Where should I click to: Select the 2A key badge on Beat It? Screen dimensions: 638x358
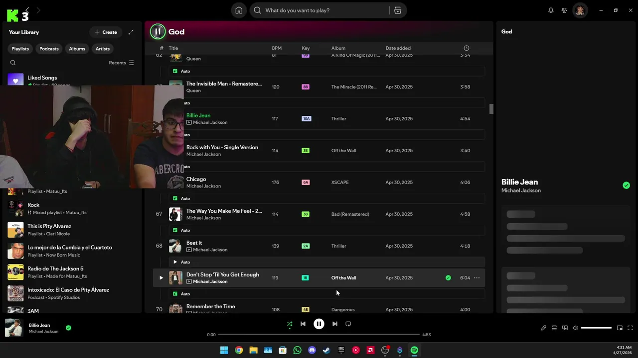(x=306, y=246)
